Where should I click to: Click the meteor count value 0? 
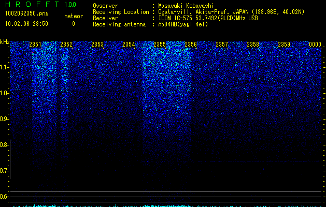[74, 24]
